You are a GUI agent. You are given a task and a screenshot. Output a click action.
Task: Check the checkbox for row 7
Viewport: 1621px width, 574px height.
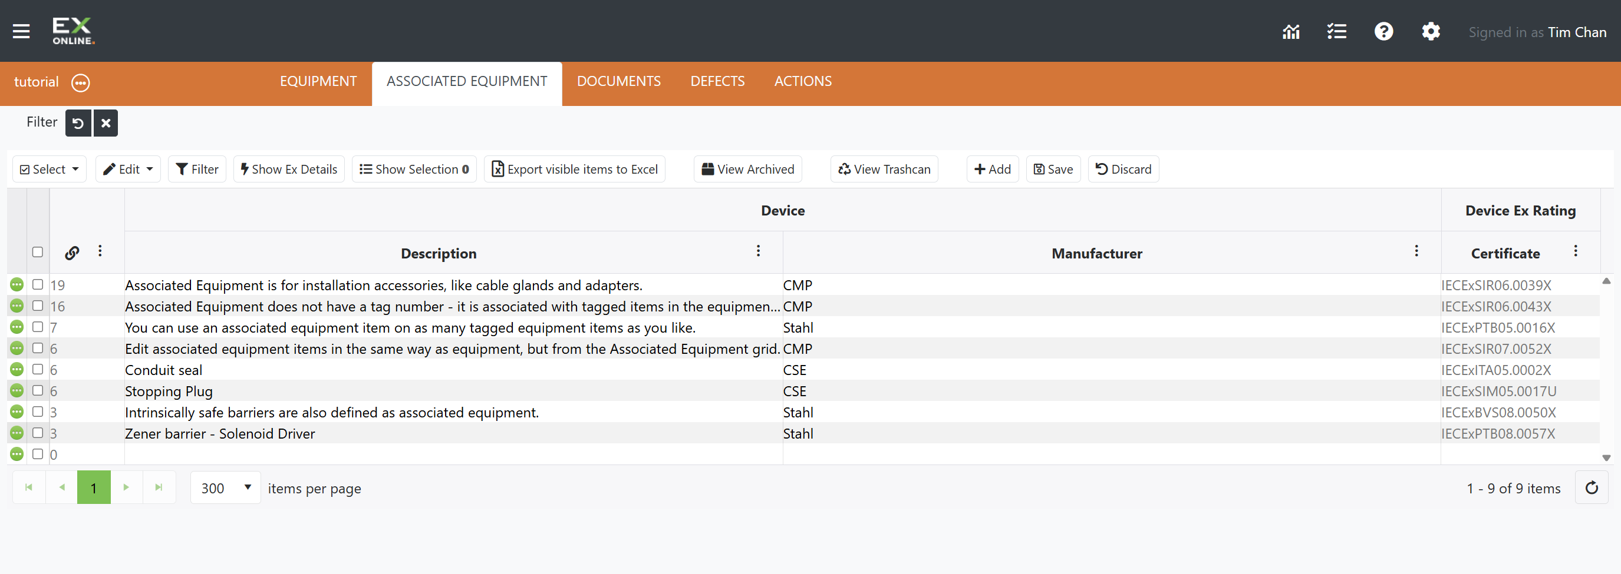pos(38,327)
